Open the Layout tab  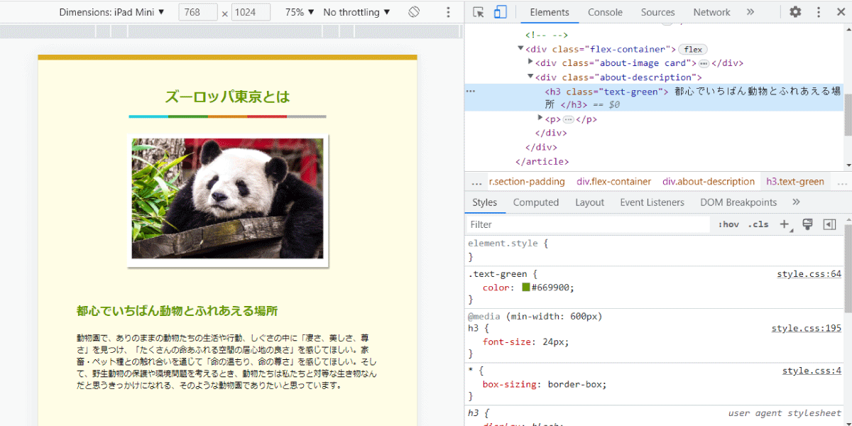tap(589, 202)
